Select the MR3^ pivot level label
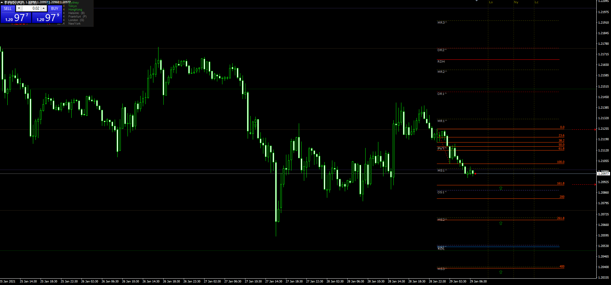611x285 pixels. tap(442, 23)
